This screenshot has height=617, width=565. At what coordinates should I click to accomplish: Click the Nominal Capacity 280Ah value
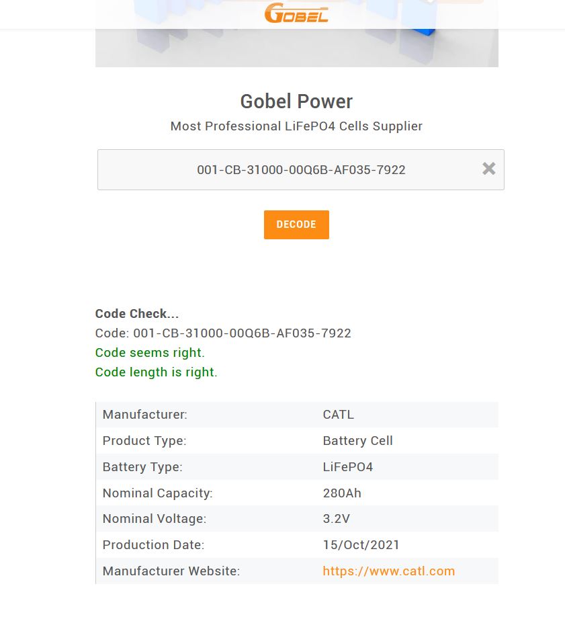[342, 493]
